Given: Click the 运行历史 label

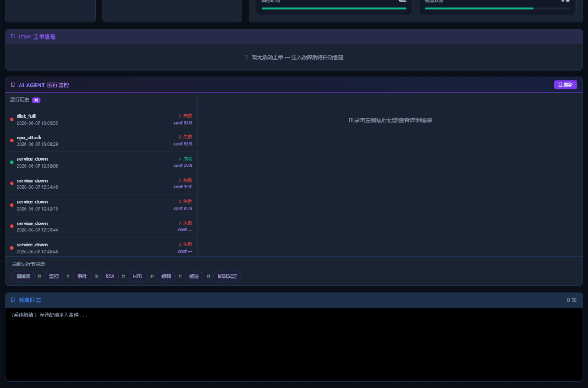Looking at the screenshot, I should tap(20, 100).
